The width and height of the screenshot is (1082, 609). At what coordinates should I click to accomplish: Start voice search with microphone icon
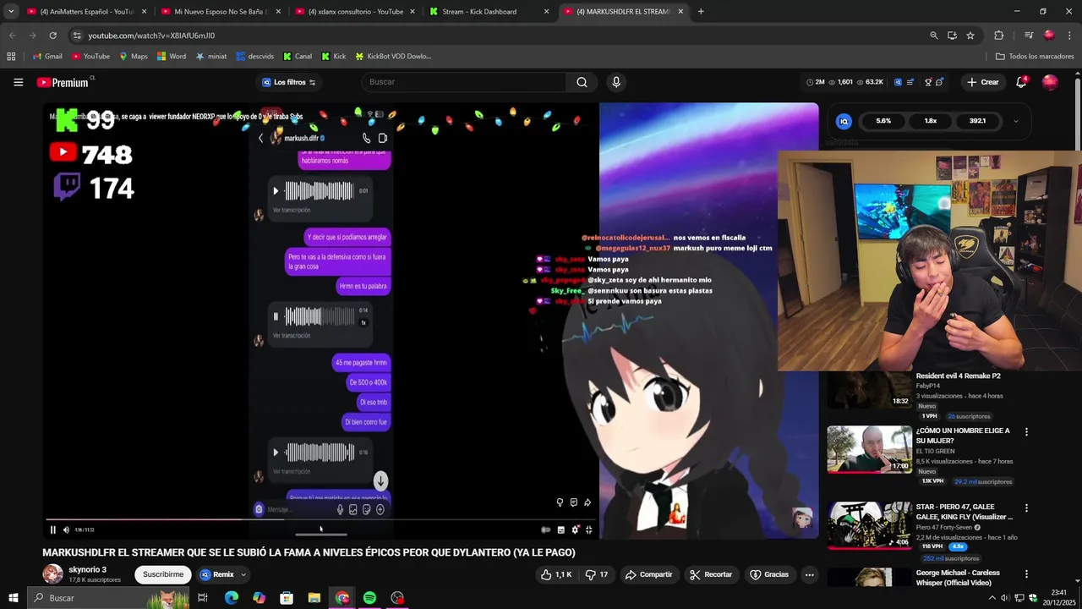tap(616, 82)
